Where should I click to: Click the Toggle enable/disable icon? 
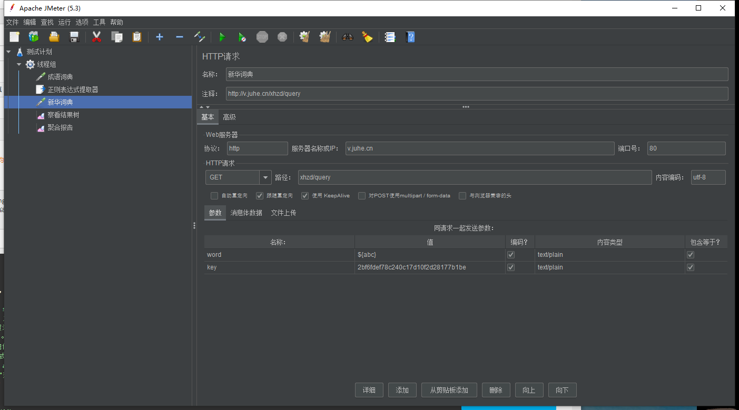pos(200,37)
